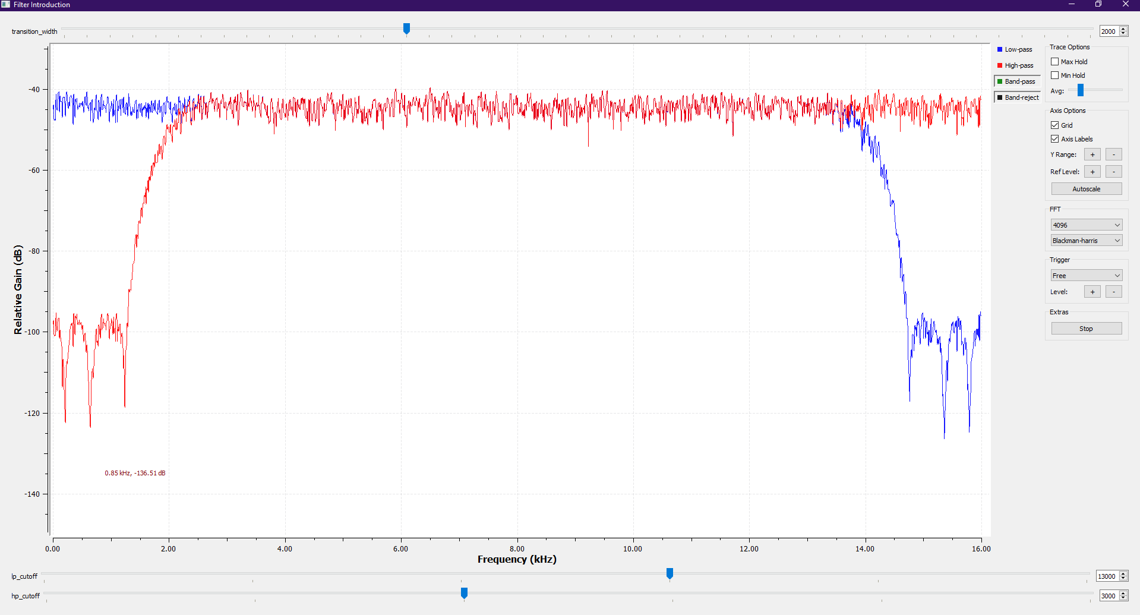Click the minus icon to lower trigger Level
This screenshot has width=1140, height=615.
[1113, 291]
